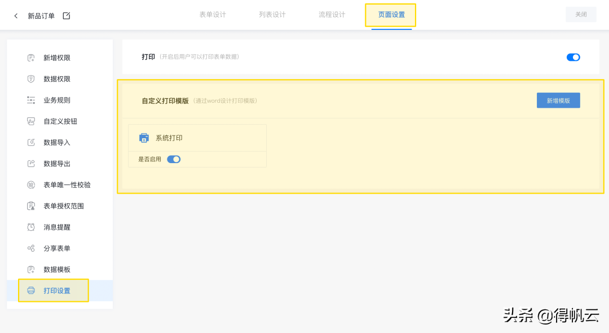
Task: Click the 新增权限 sidebar icon
Action: tap(31, 58)
